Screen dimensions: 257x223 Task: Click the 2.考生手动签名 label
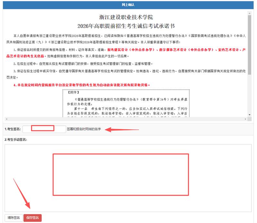pyautogui.click(x=16, y=139)
